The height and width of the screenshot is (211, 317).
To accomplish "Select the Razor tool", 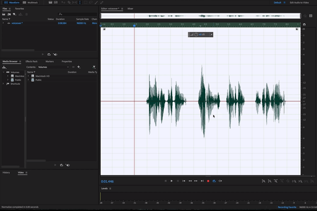I will tap(69, 2).
